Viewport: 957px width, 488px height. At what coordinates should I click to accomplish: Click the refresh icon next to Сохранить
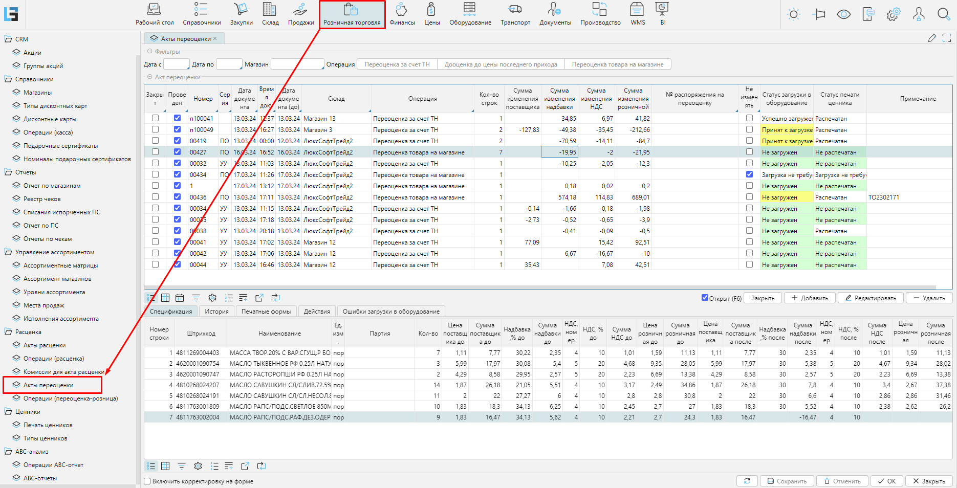[x=747, y=481]
